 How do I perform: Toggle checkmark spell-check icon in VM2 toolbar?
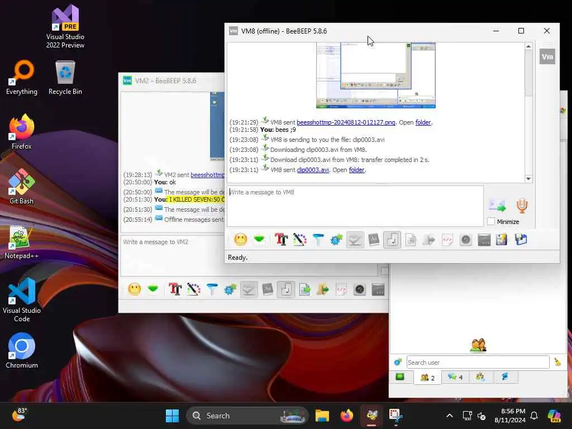coord(249,290)
